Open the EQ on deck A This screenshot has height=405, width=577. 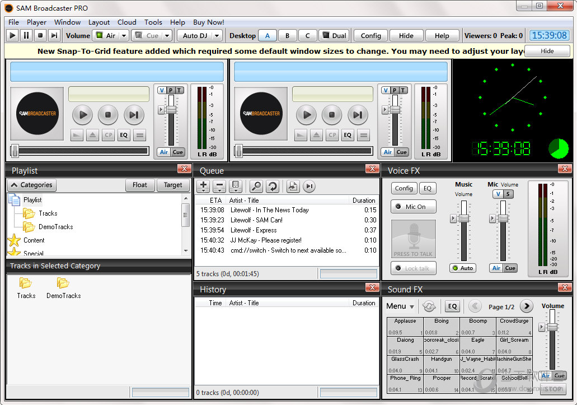point(124,135)
